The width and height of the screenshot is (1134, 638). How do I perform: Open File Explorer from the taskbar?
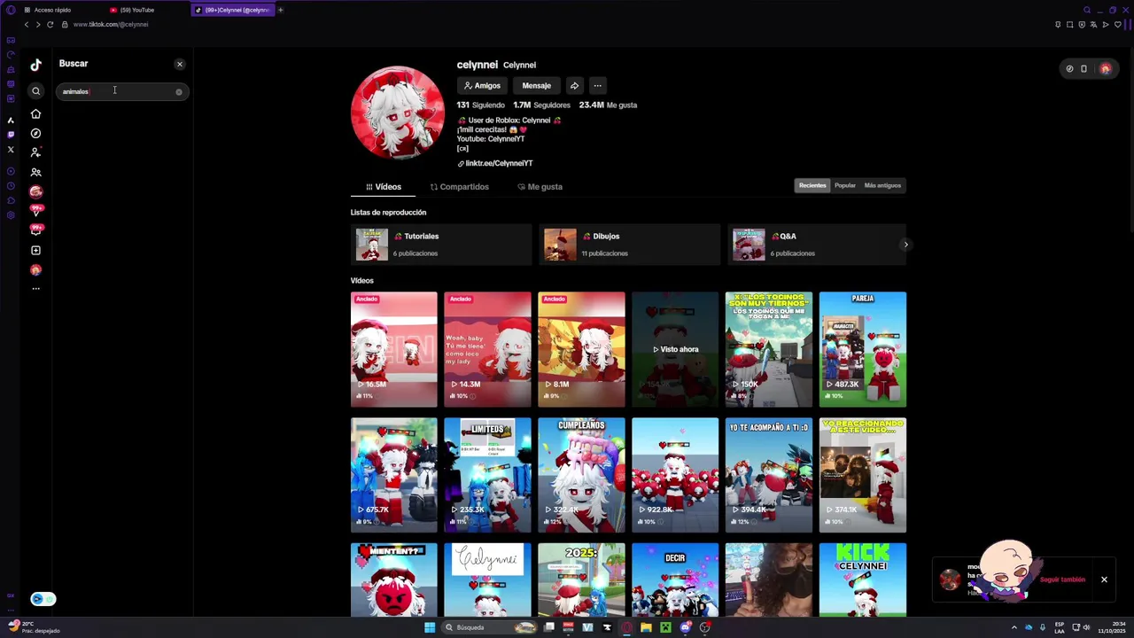click(x=646, y=627)
